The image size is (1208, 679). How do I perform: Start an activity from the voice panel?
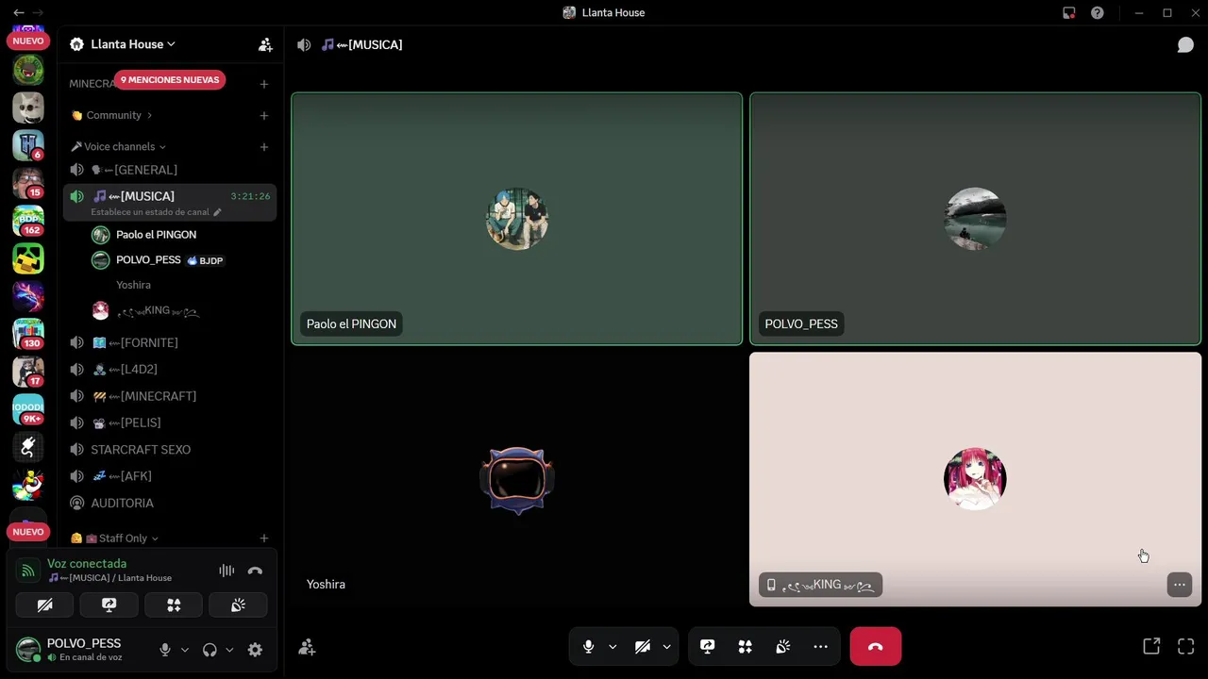174,605
